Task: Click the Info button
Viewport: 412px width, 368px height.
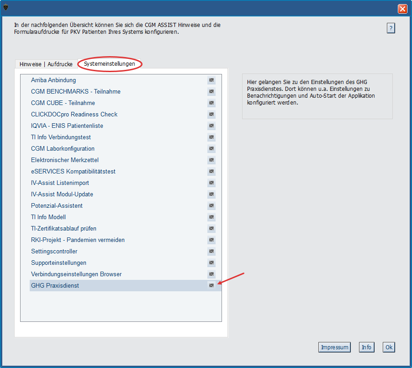Action: (x=366, y=347)
